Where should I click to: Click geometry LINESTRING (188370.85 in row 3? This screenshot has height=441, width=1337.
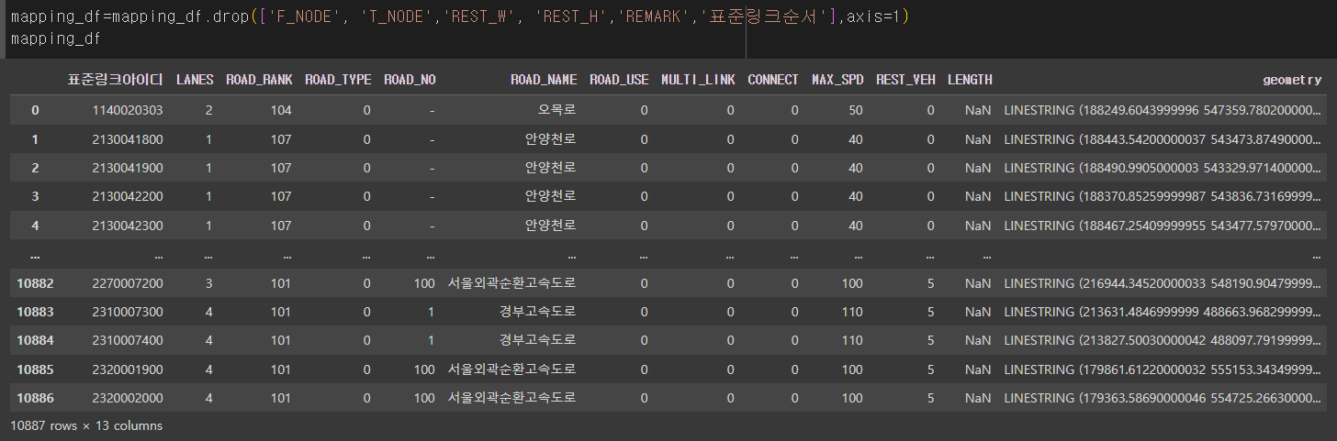point(1163,196)
